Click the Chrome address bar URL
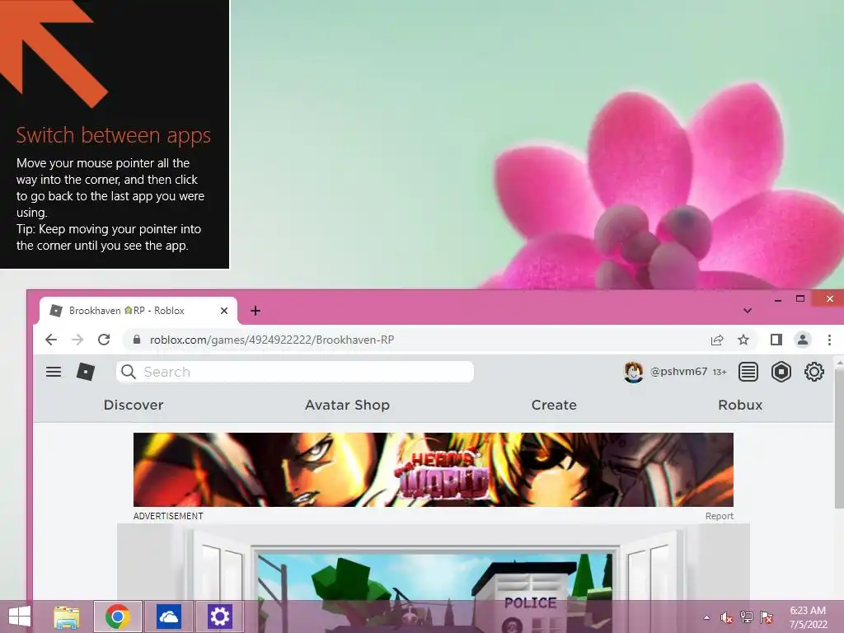844x633 pixels. point(272,340)
